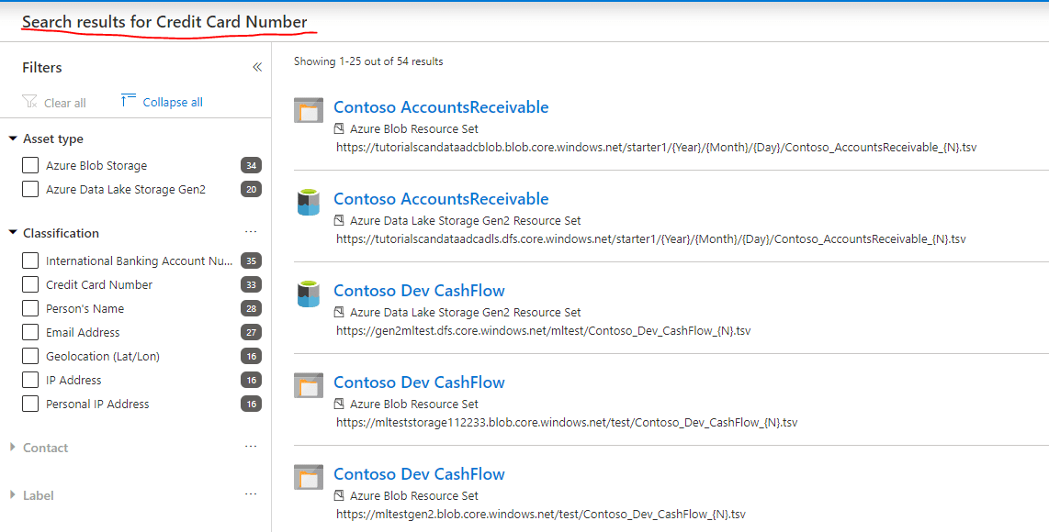Click resource set icon beside tutorialscandataadcblob entry
The height and width of the screenshot is (532, 1049).
click(339, 128)
